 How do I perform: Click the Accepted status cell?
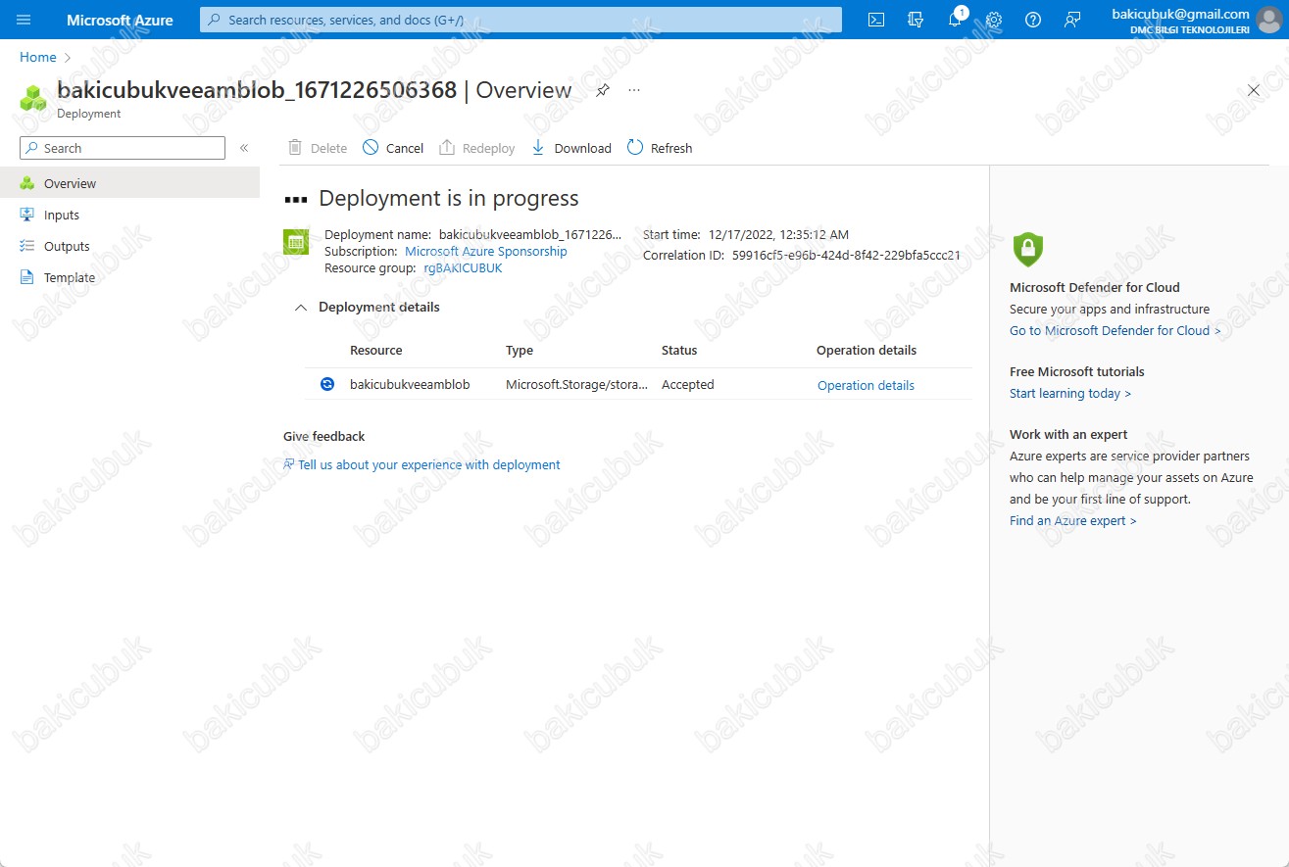tap(688, 384)
